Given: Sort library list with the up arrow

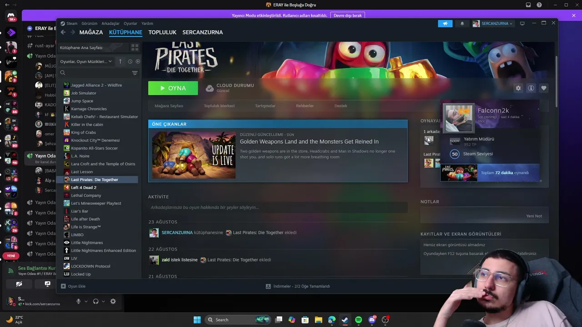Looking at the screenshot, I should click(120, 61).
